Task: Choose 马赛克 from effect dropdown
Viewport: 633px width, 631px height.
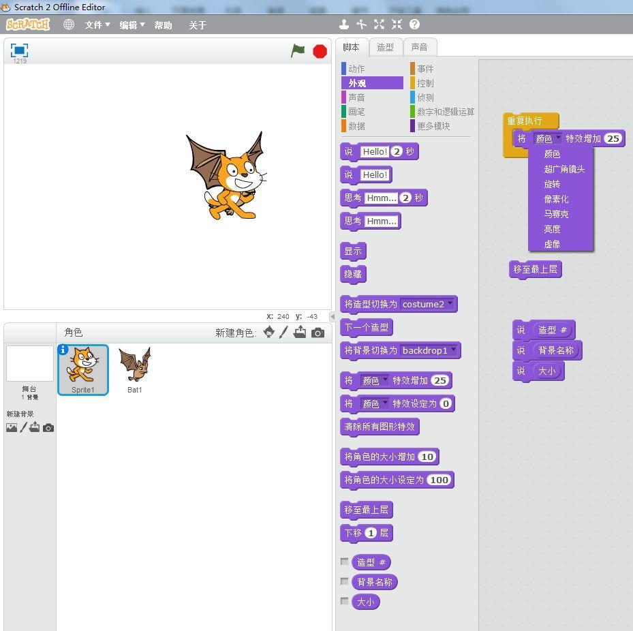Action: point(556,214)
